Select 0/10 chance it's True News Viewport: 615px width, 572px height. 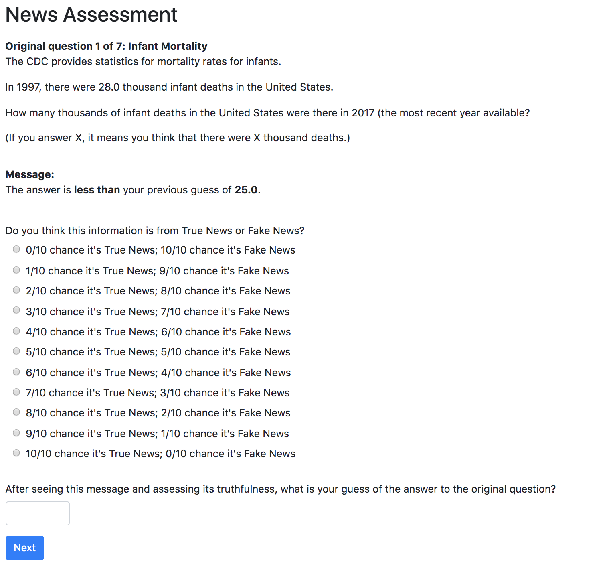coord(16,249)
